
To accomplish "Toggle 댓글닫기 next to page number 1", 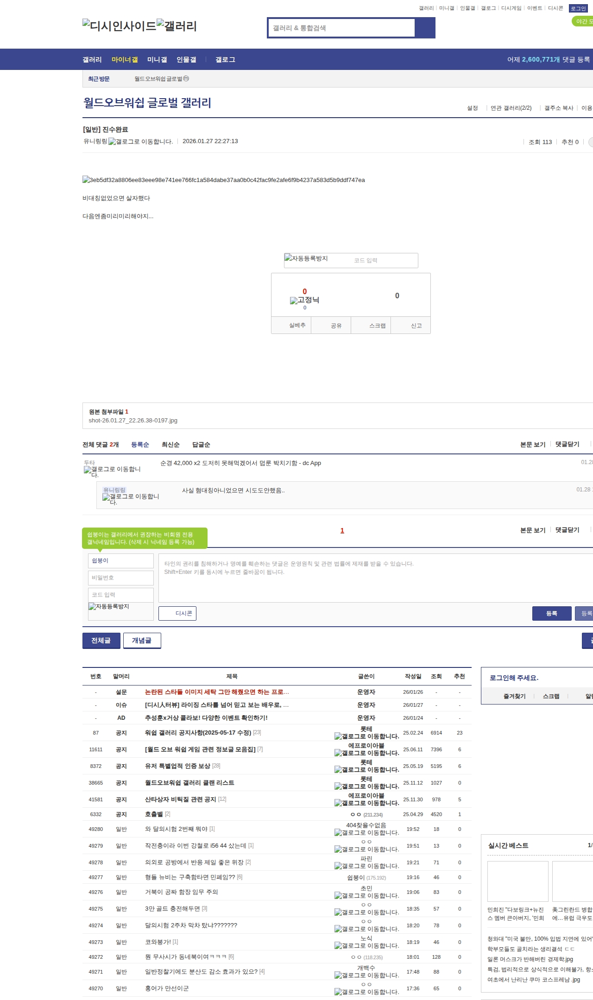I will coord(567,530).
